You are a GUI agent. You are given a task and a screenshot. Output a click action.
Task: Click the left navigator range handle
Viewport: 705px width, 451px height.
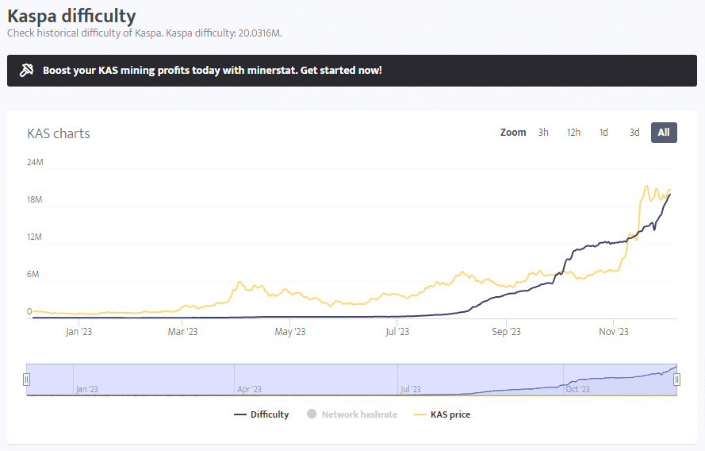tap(26, 380)
